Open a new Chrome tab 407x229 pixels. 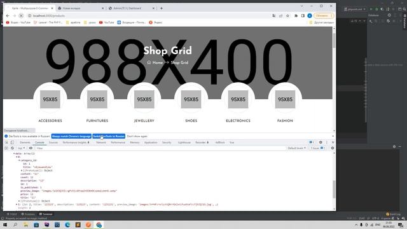161,8
